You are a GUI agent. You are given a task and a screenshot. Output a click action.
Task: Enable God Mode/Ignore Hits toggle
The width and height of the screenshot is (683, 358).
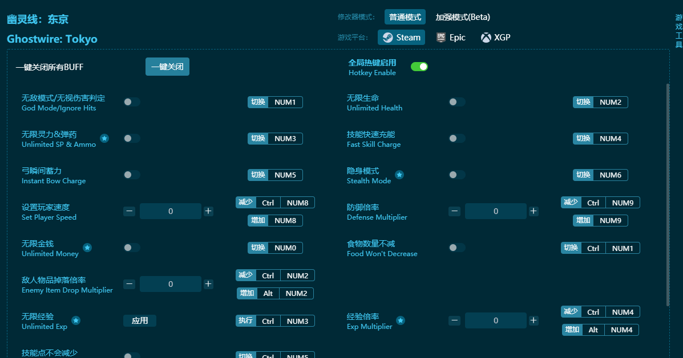132,102
